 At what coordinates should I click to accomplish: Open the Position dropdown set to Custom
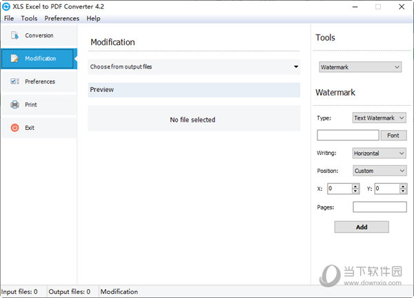pos(379,171)
